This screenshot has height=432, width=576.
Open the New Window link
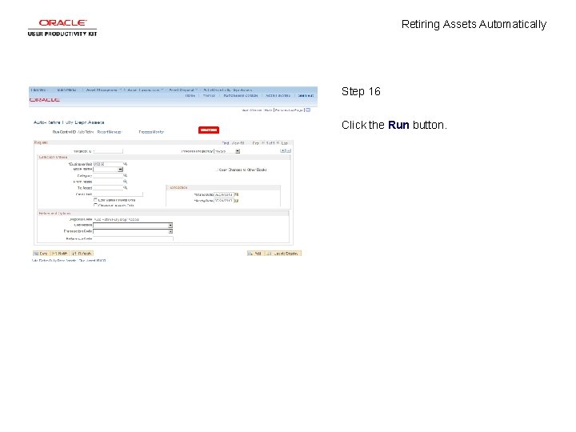[x=252, y=110]
